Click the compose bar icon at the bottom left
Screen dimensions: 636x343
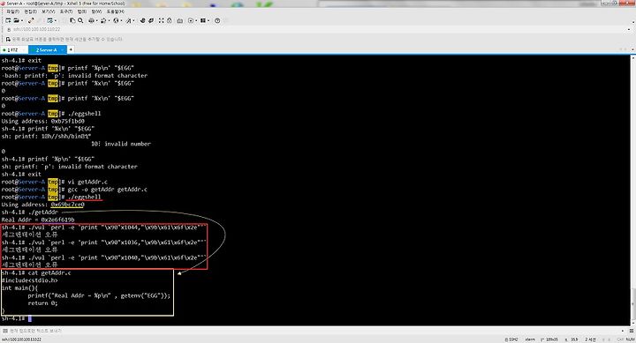(x=5, y=331)
